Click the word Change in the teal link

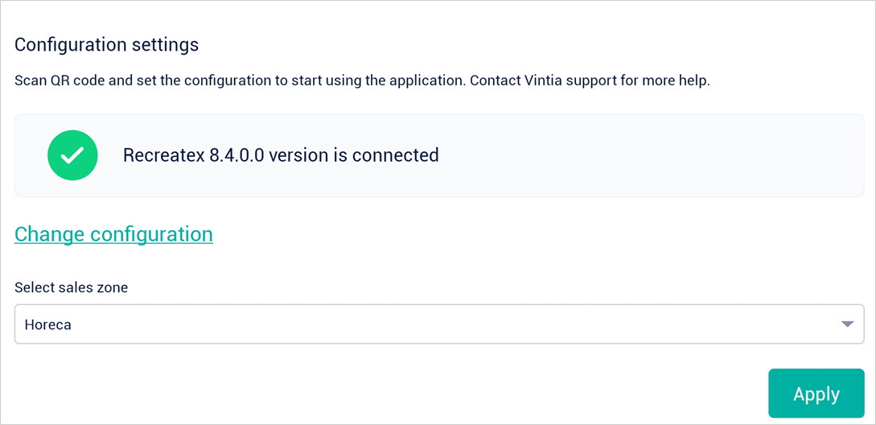point(50,234)
